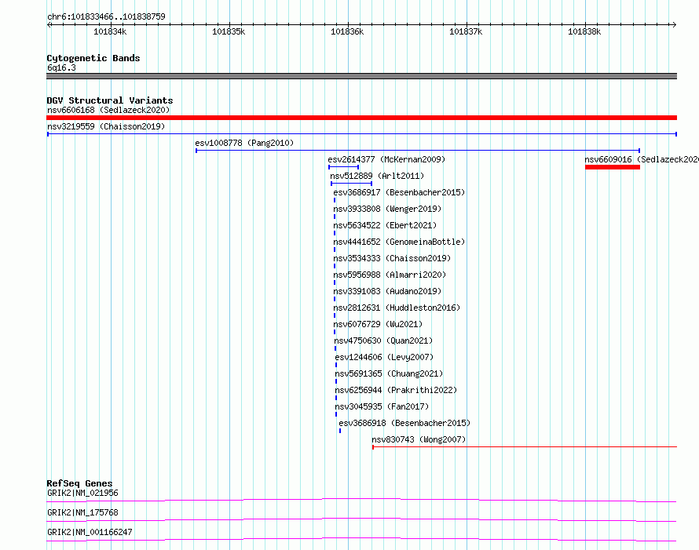699x550 pixels.
Task: Click the GRIK2|NM_001166247 transcript label
Action: point(90,532)
